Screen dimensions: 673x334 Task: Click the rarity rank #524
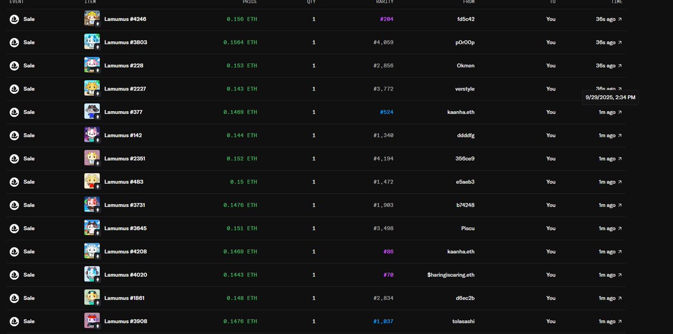click(x=387, y=112)
